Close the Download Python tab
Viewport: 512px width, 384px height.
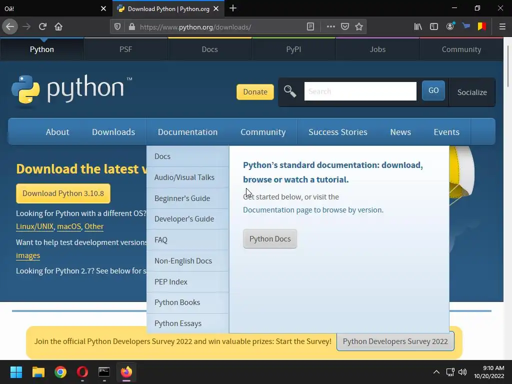[x=216, y=9]
